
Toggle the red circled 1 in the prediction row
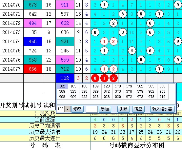pos(104,78)
